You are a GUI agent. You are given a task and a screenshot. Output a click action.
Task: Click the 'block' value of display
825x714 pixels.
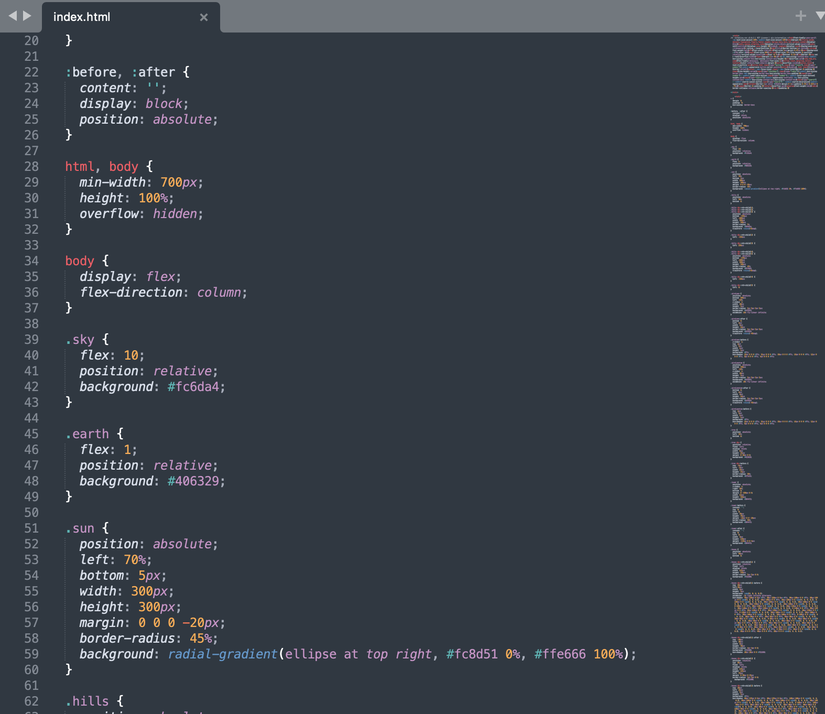[164, 104]
